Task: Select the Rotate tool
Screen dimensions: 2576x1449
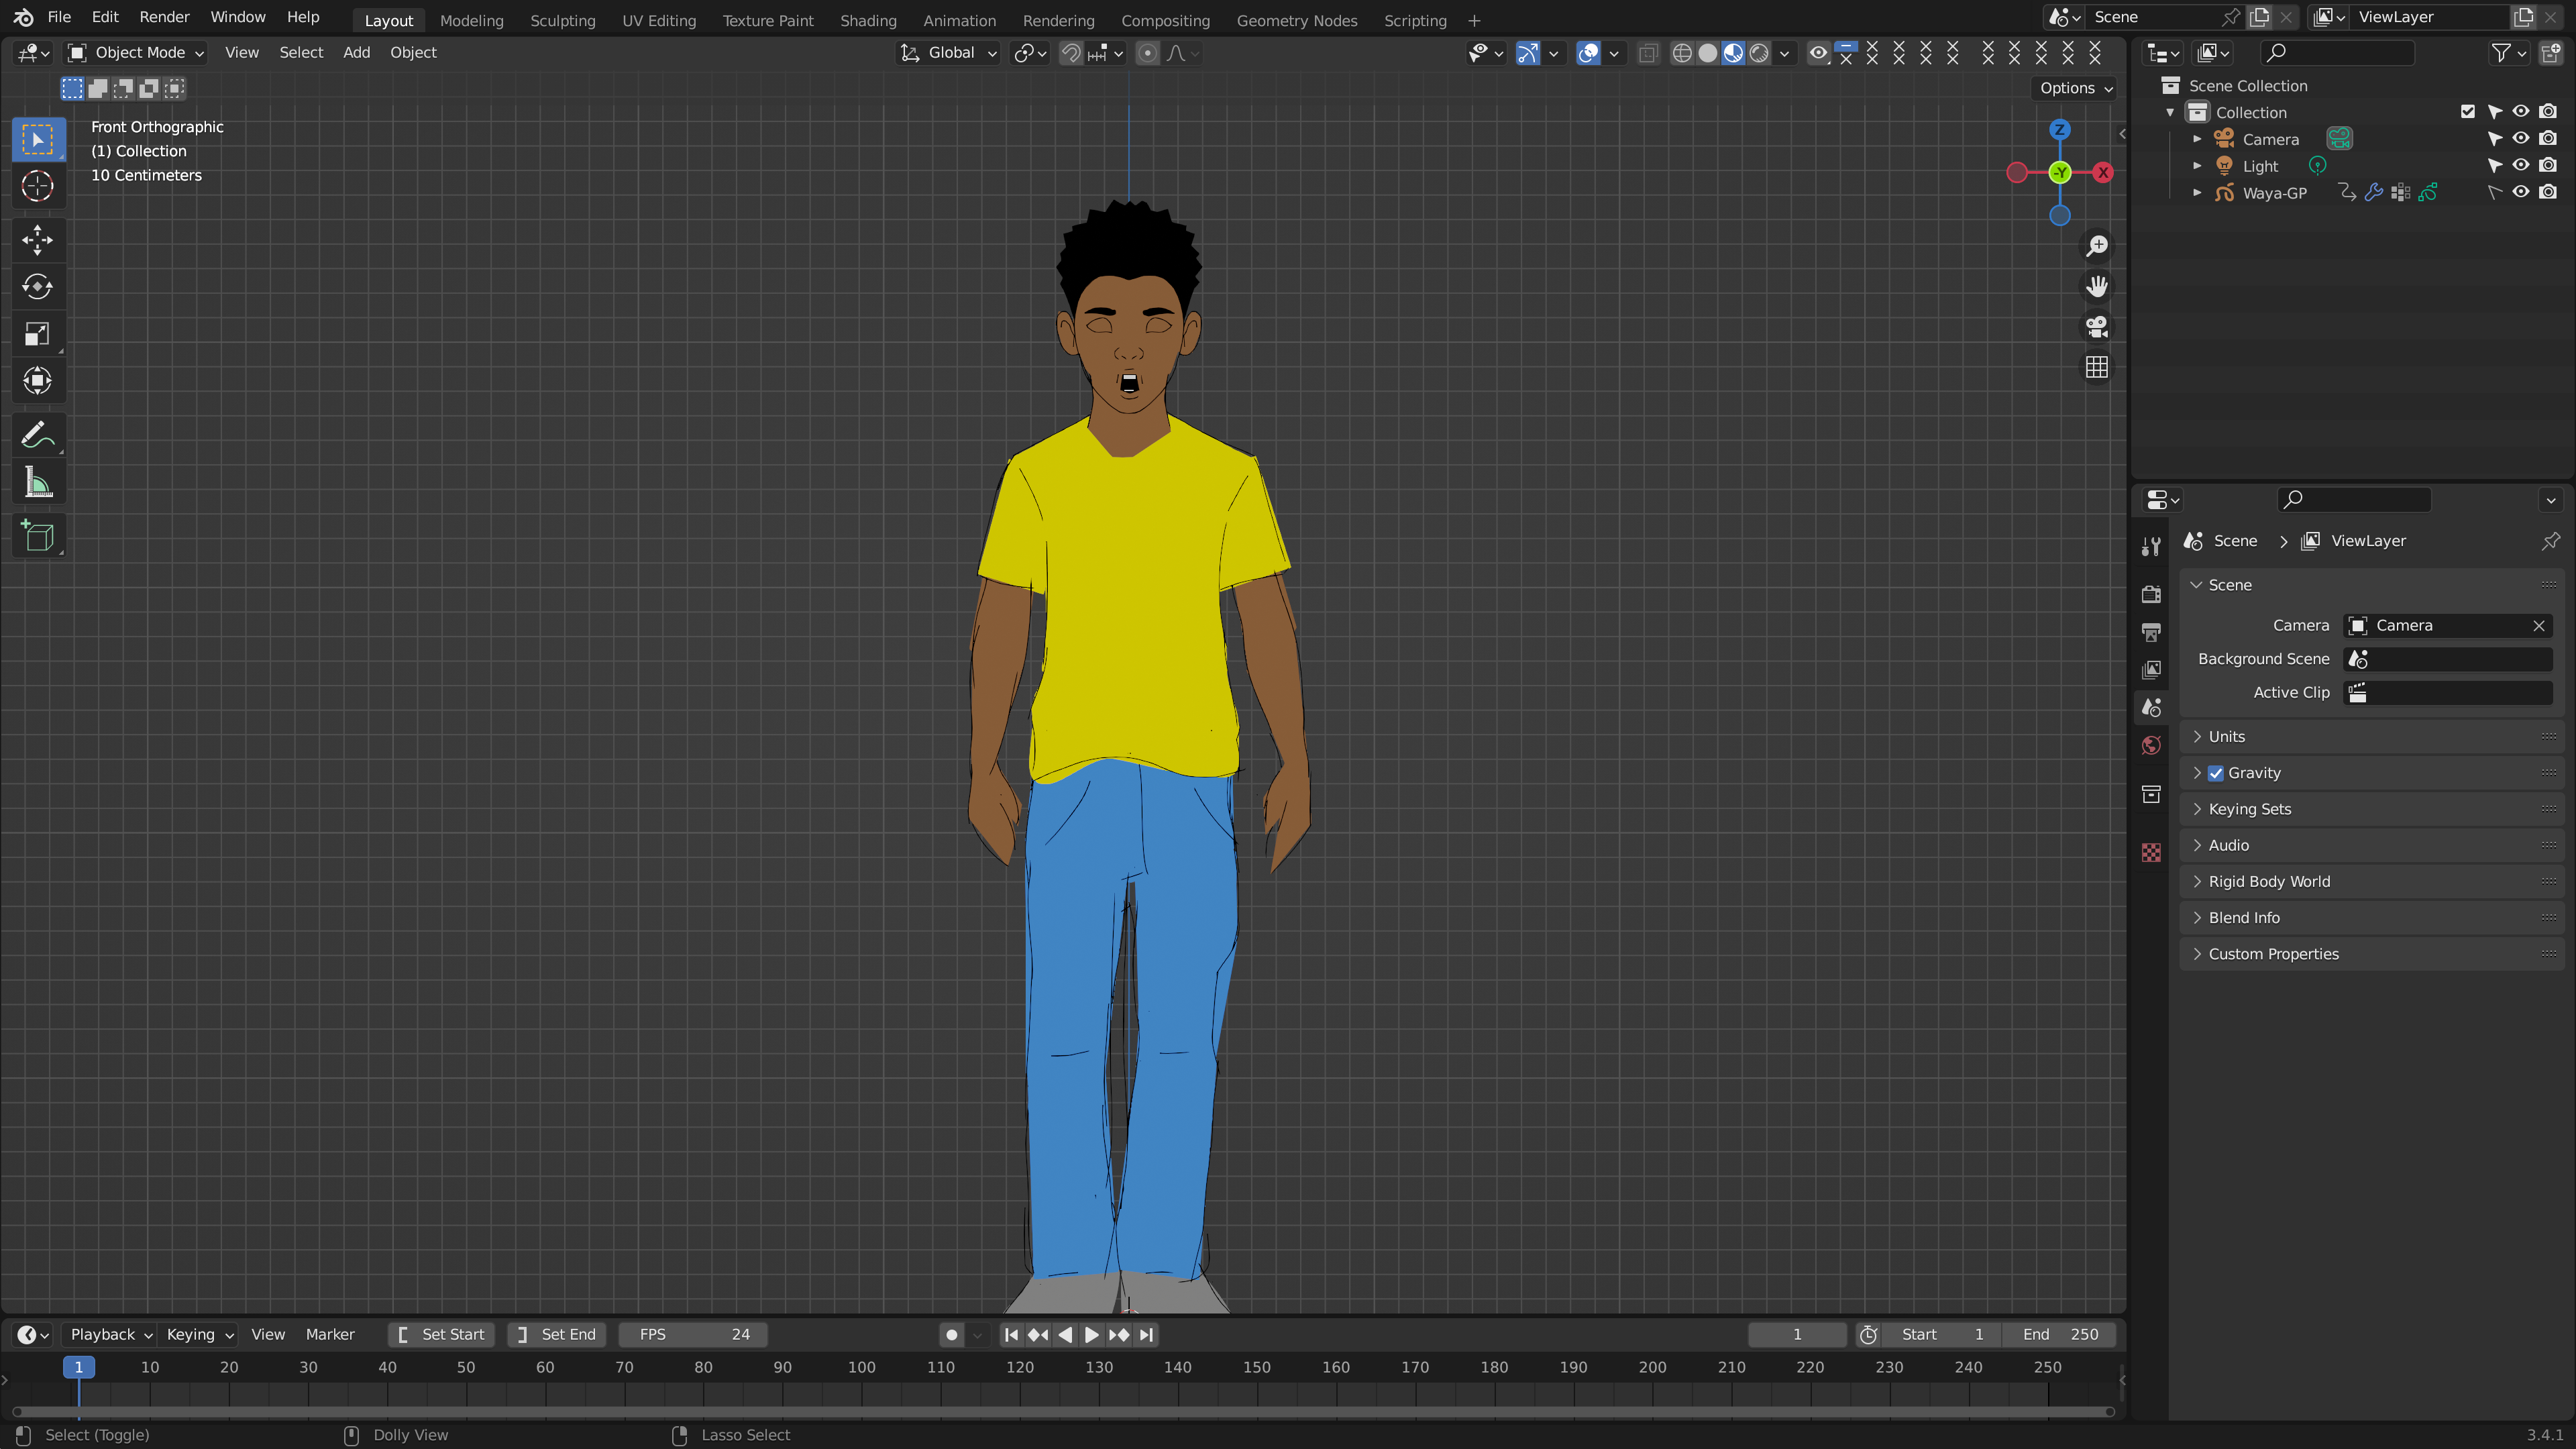Action: click(37, 287)
